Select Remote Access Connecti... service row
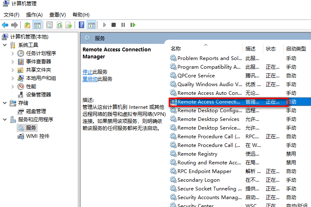 click(240, 102)
